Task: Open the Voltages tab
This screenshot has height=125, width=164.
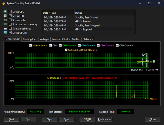Action: 45,39
